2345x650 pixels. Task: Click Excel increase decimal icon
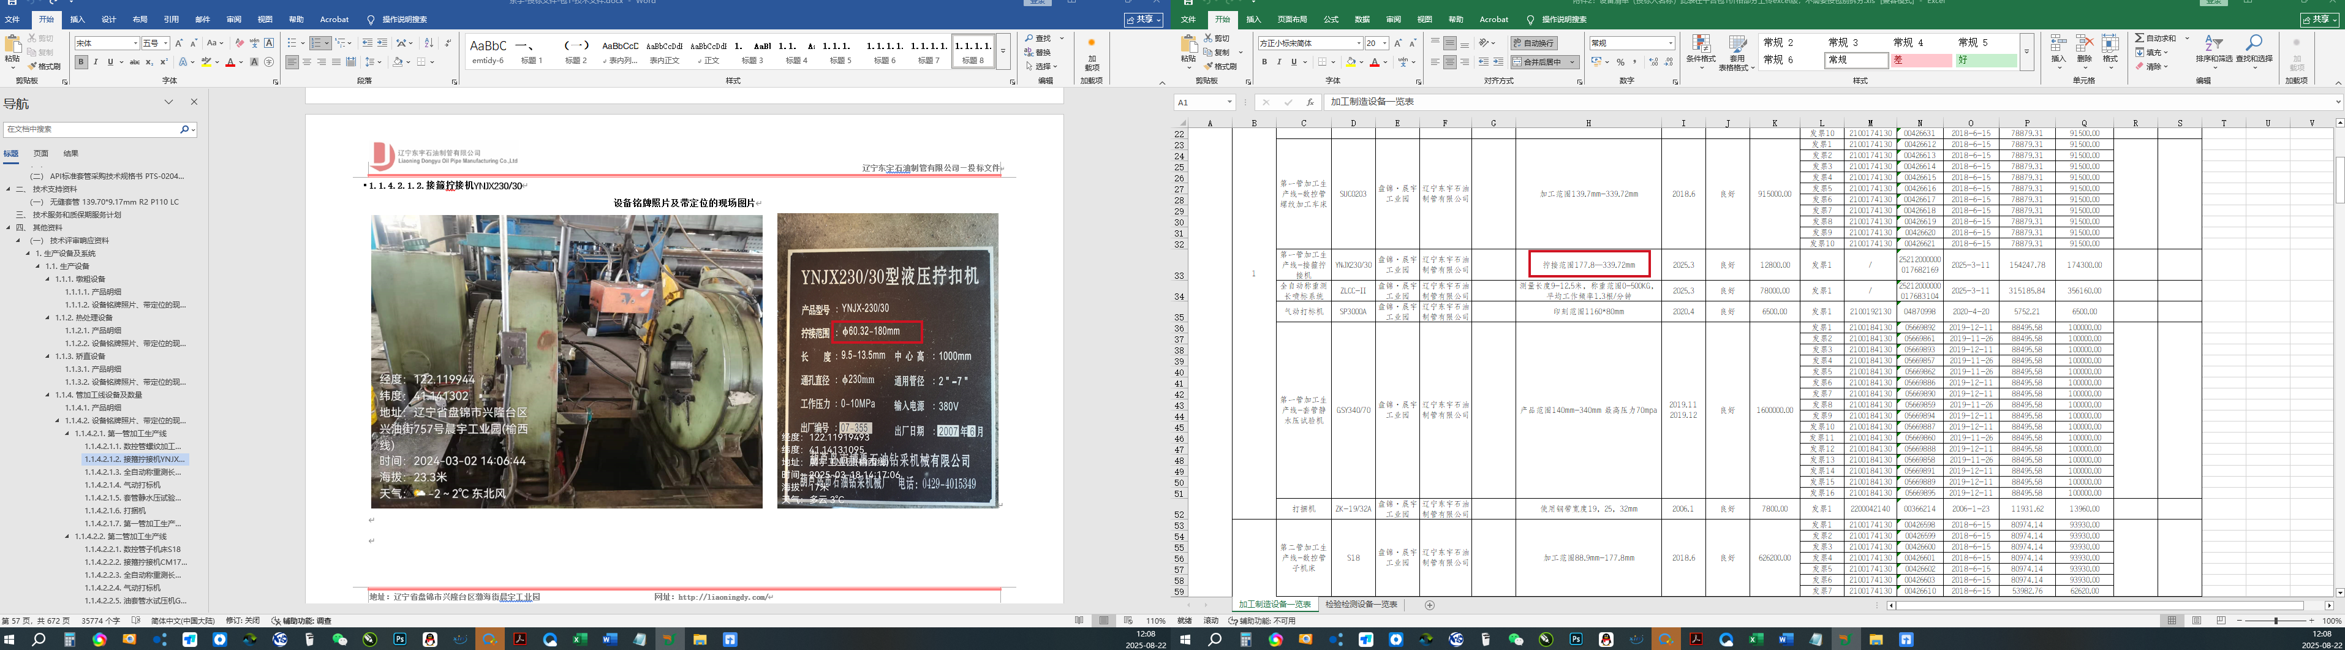(1654, 62)
